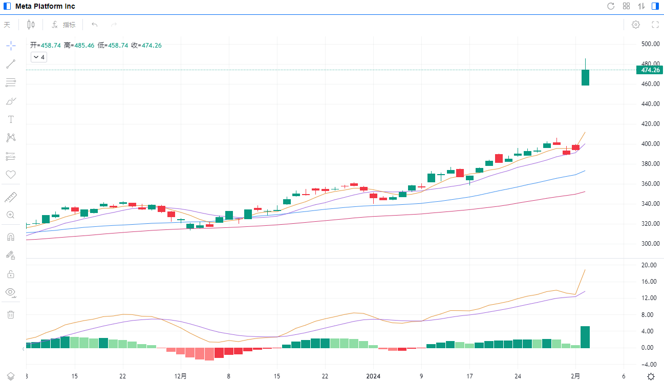
Task: Click the latest green candlestick
Action: (x=585, y=77)
